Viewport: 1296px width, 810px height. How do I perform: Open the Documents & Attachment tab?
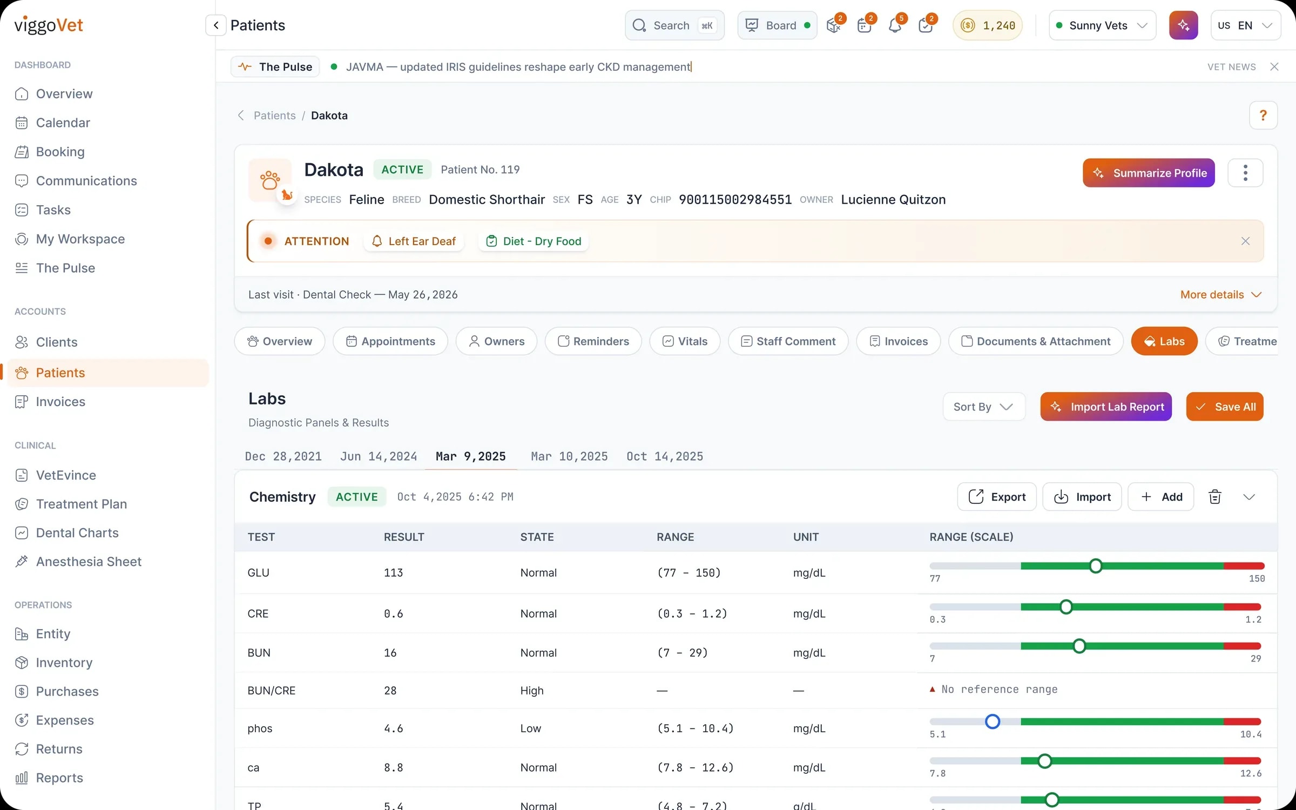coord(1036,341)
